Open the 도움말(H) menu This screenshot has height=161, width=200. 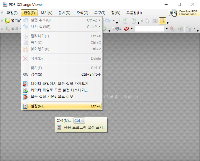134,13
